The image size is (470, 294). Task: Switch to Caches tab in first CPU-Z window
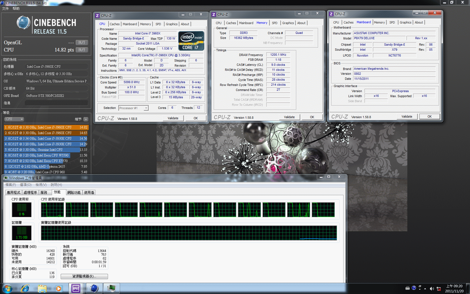coord(114,24)
